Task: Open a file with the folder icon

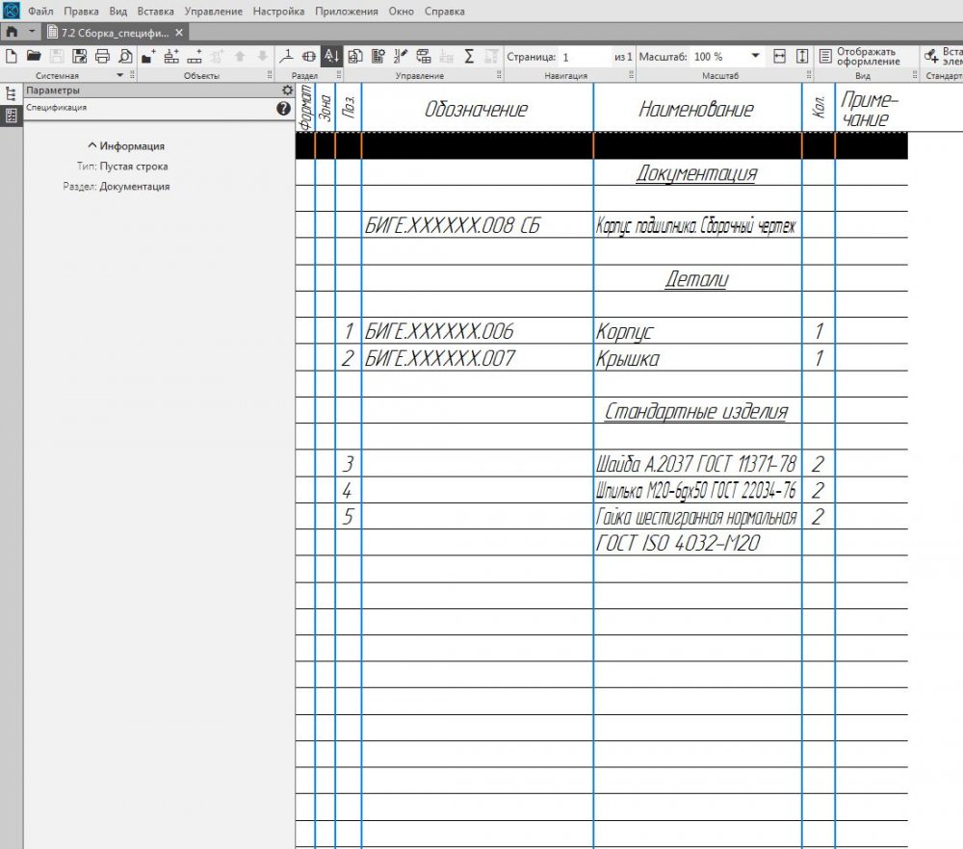Action: (x=34, y=57)
